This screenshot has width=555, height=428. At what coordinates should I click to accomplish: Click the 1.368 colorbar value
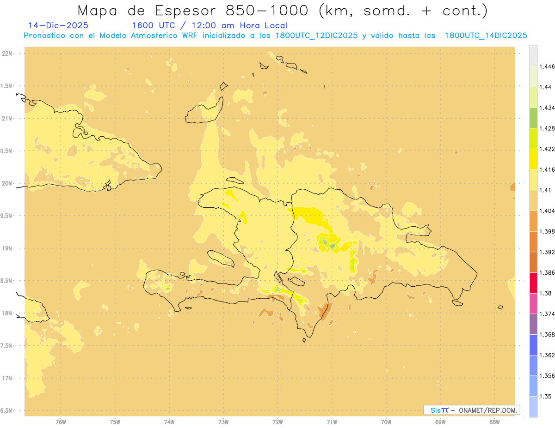548,334
